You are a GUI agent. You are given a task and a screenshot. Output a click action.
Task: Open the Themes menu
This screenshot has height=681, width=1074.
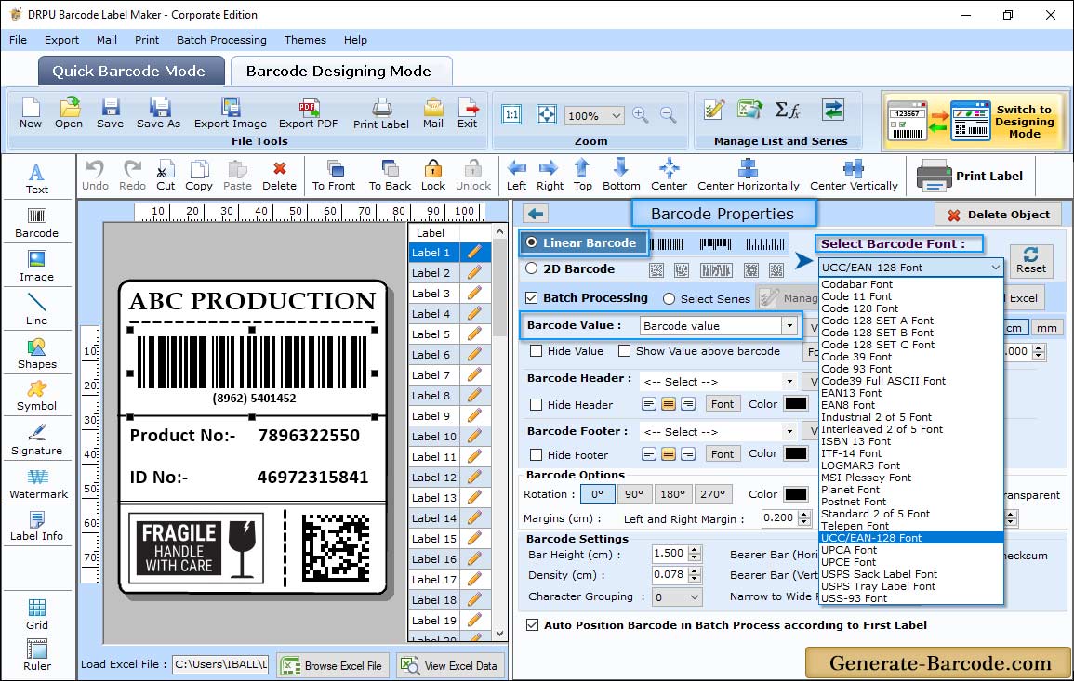305,40
